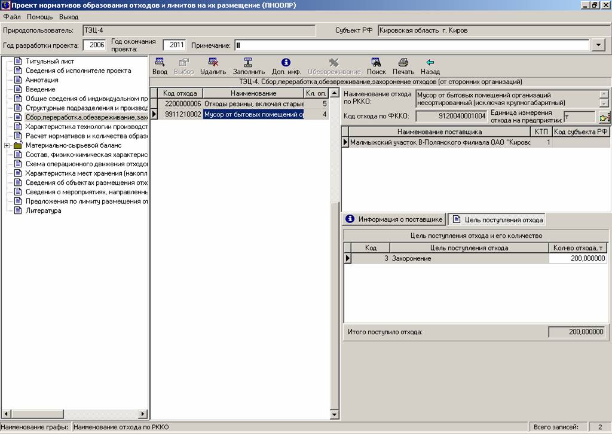Select Титульный лист in the tree
Screen dimensions: 612x434
pyautogui.click(x=50, y=61)
